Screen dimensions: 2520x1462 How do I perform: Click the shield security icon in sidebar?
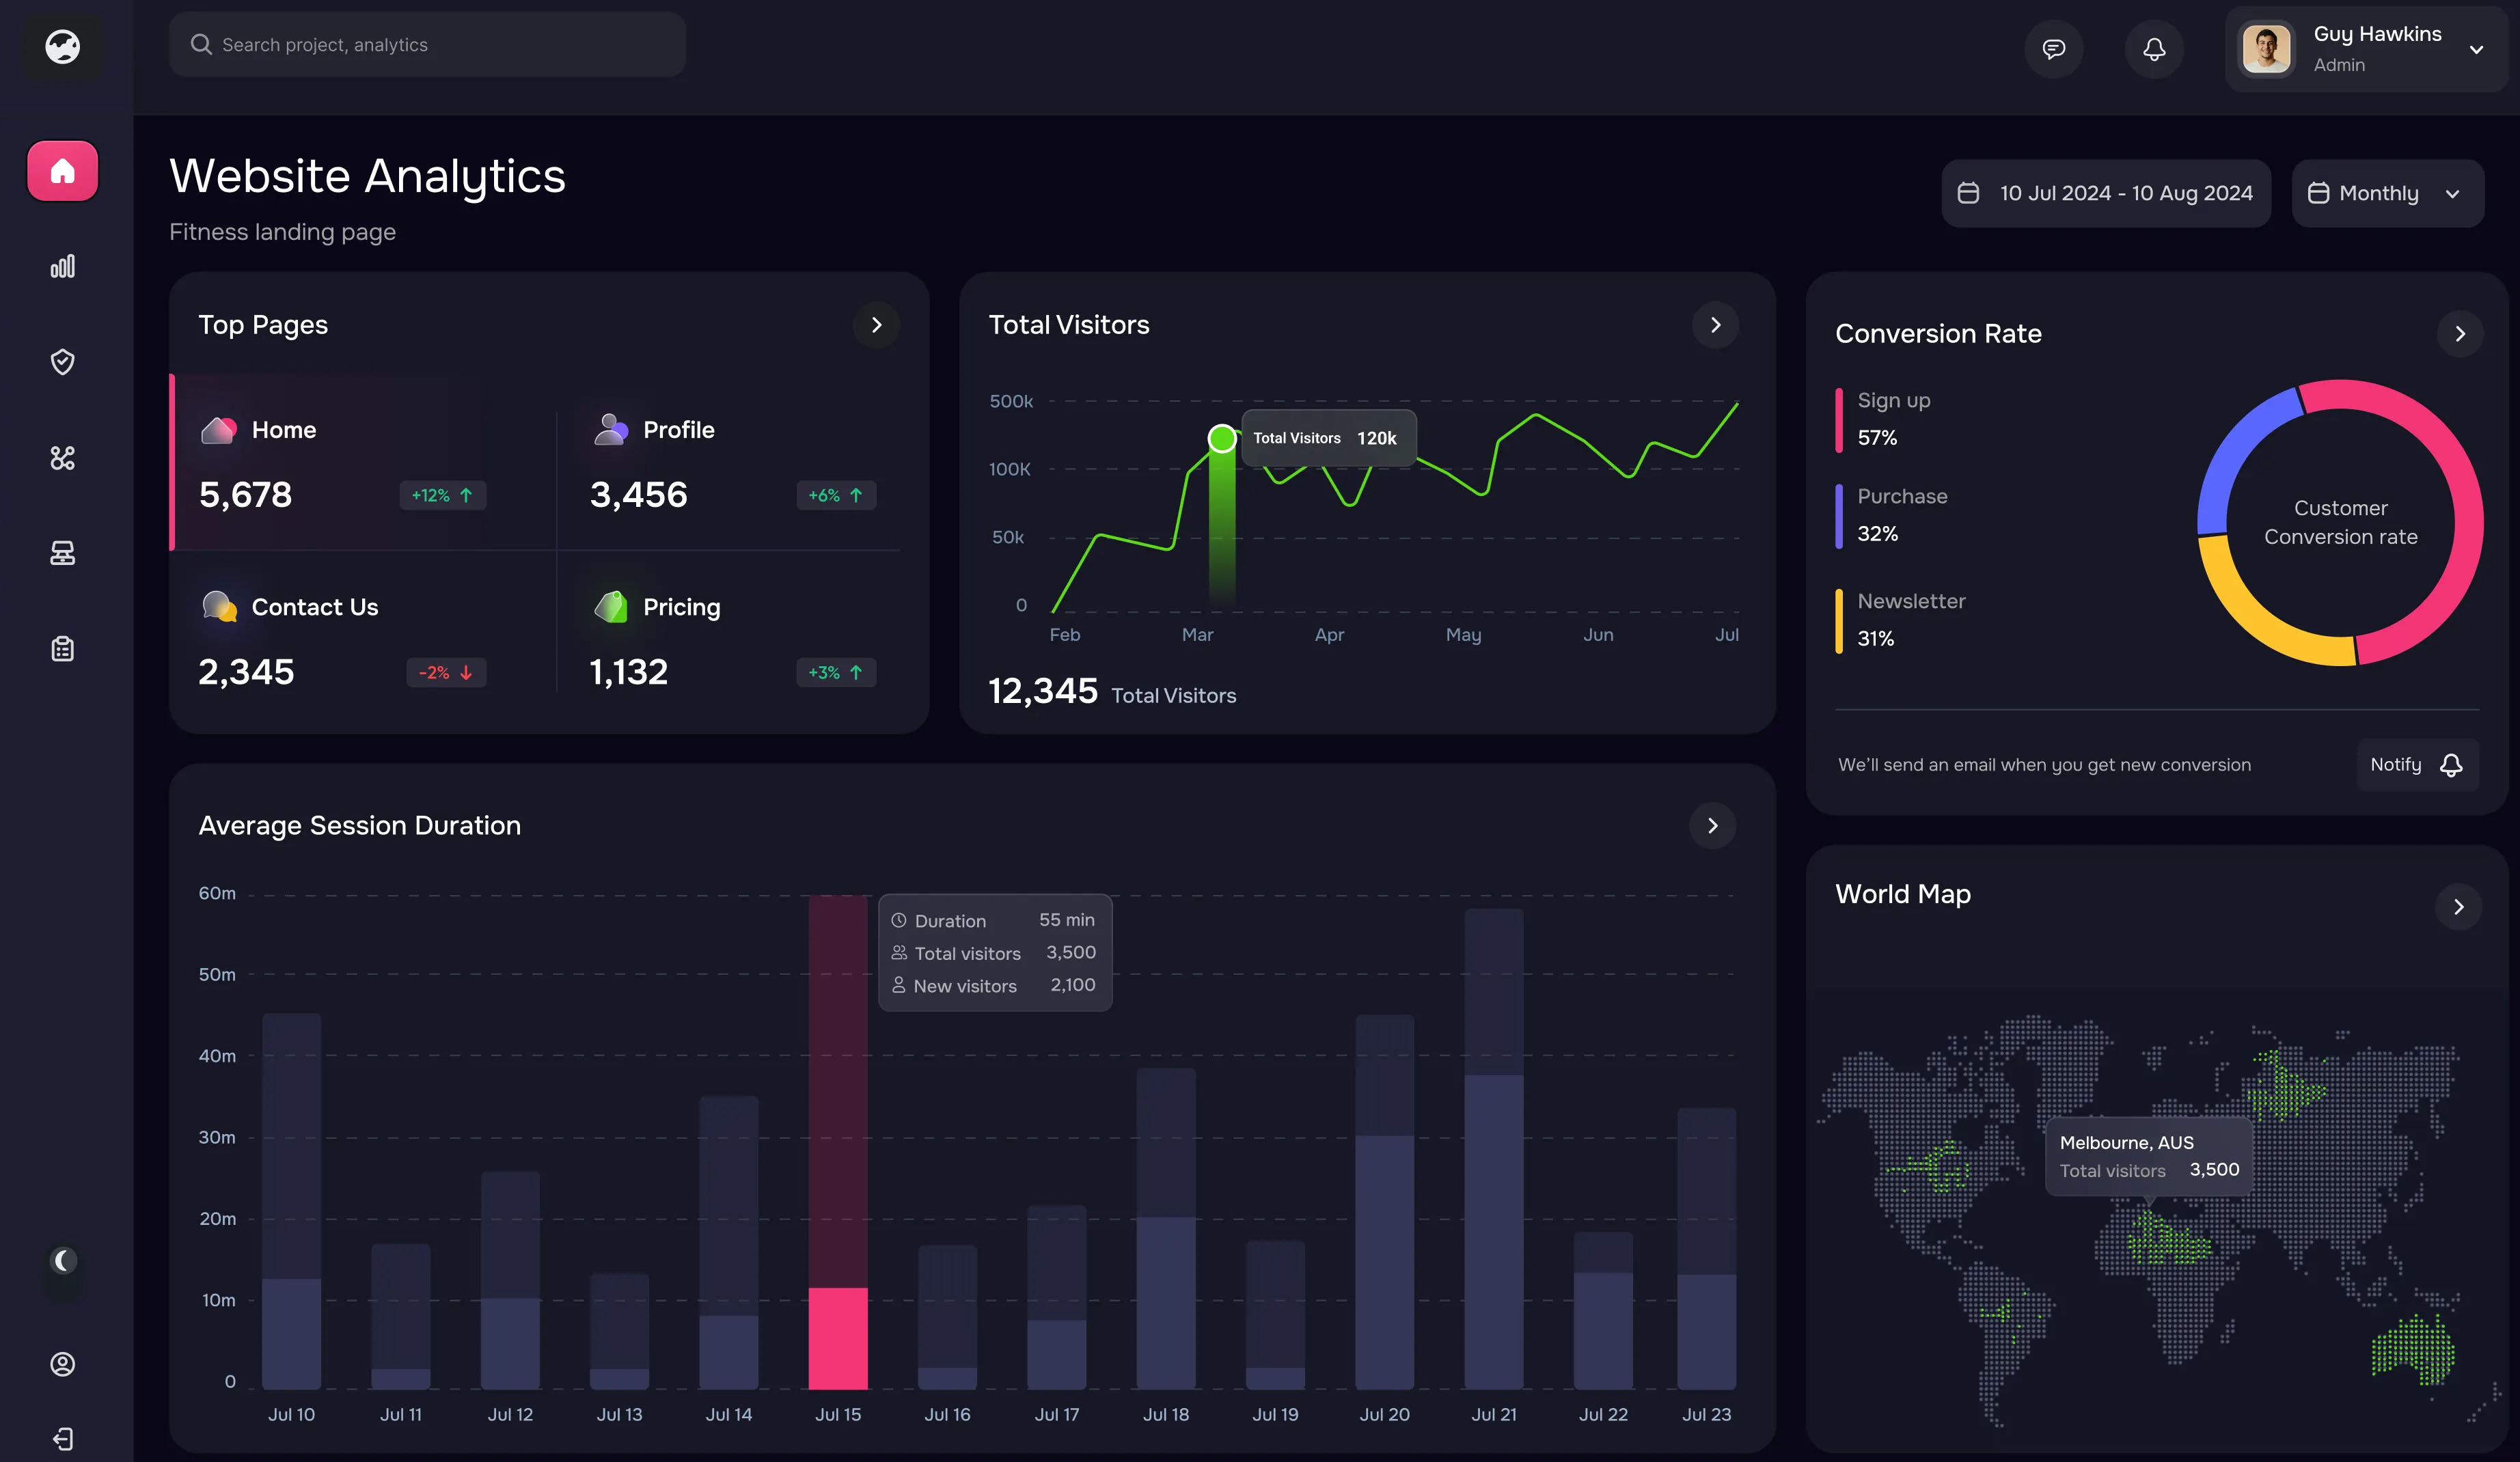pyautogui.click(x=62, y=362)
